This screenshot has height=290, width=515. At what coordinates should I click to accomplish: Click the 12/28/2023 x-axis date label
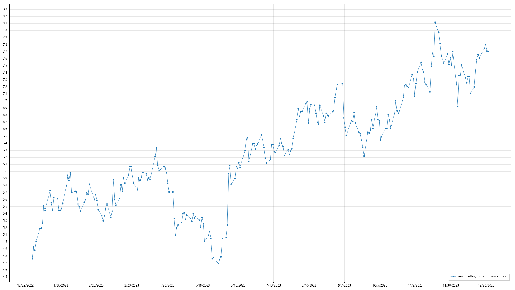(x=486, y=285)
